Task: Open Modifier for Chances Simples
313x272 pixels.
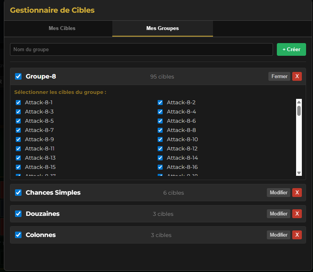Action: pos(278,192)
